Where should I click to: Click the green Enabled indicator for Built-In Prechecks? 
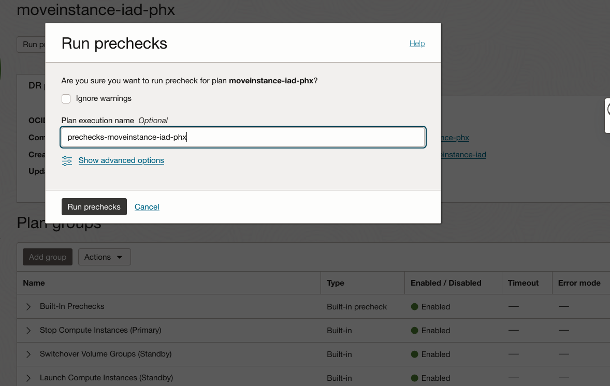click(x=415, y=306)
